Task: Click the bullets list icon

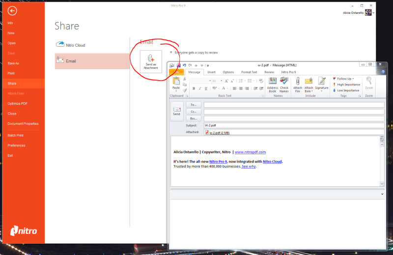Action: click(x=241, y=81)
